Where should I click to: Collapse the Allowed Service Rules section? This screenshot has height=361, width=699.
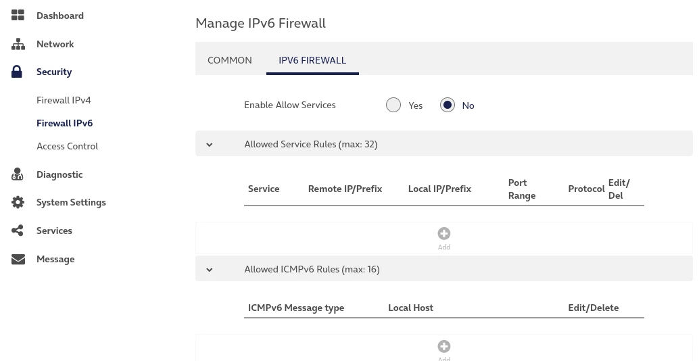pos(210,145)
